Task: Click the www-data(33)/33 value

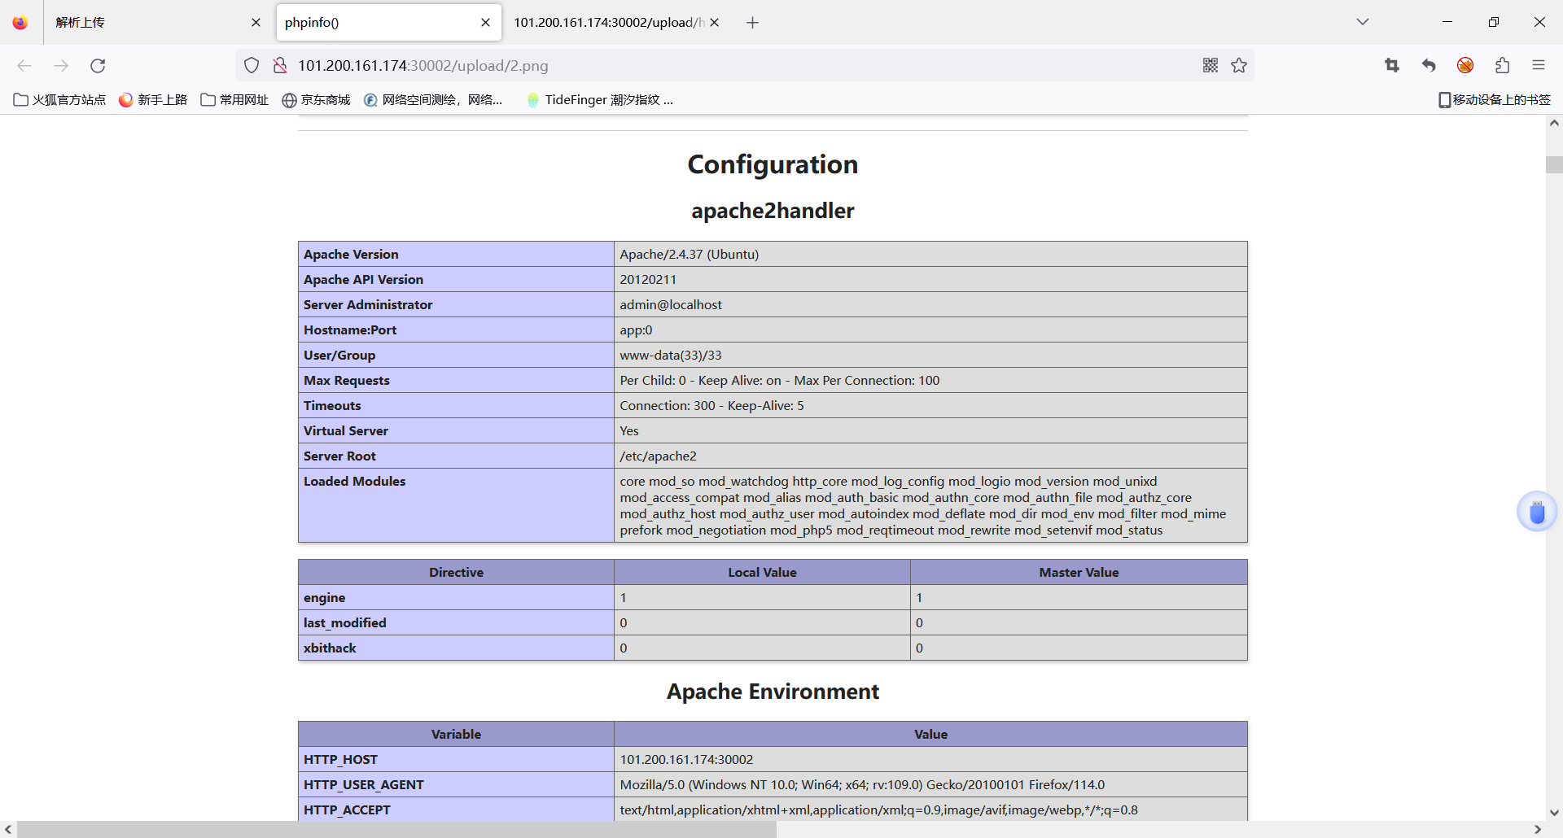Action: pyautogui.click(x=670, y=355)
